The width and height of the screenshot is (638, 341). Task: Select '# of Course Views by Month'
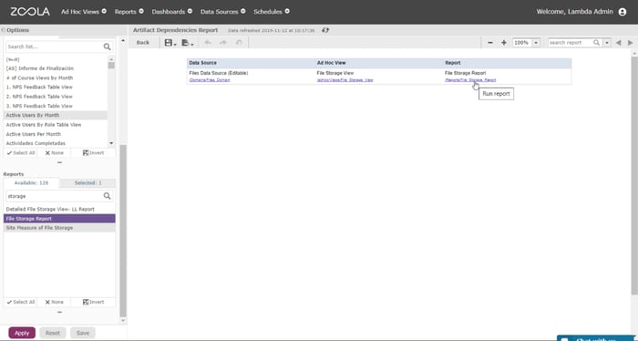tap(56, 77)
